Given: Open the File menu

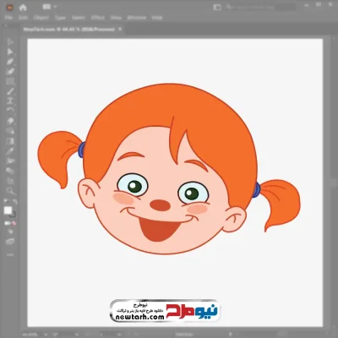Looking at the screenshot, I should (x=8, y=18).
